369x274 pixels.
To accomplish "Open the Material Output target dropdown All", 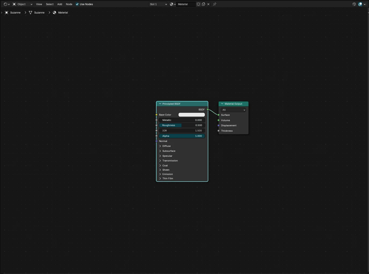I will pyautogui.click(x=233, y=110).
